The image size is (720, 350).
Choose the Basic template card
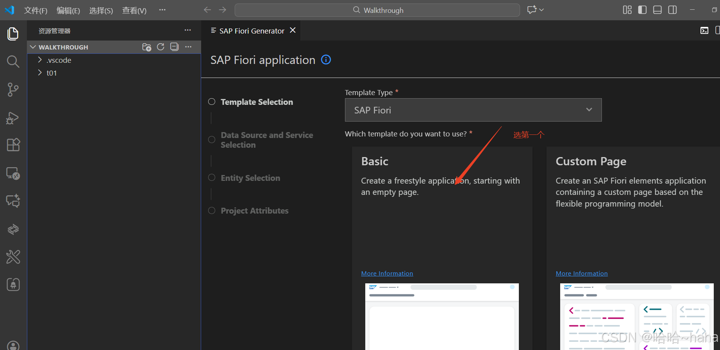(442, 248)
